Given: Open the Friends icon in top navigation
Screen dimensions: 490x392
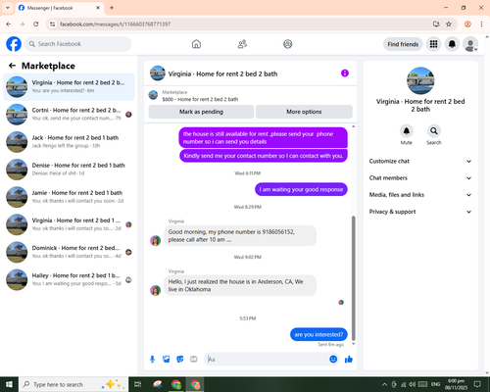Looking at the screenshot, I should (242, 44).
